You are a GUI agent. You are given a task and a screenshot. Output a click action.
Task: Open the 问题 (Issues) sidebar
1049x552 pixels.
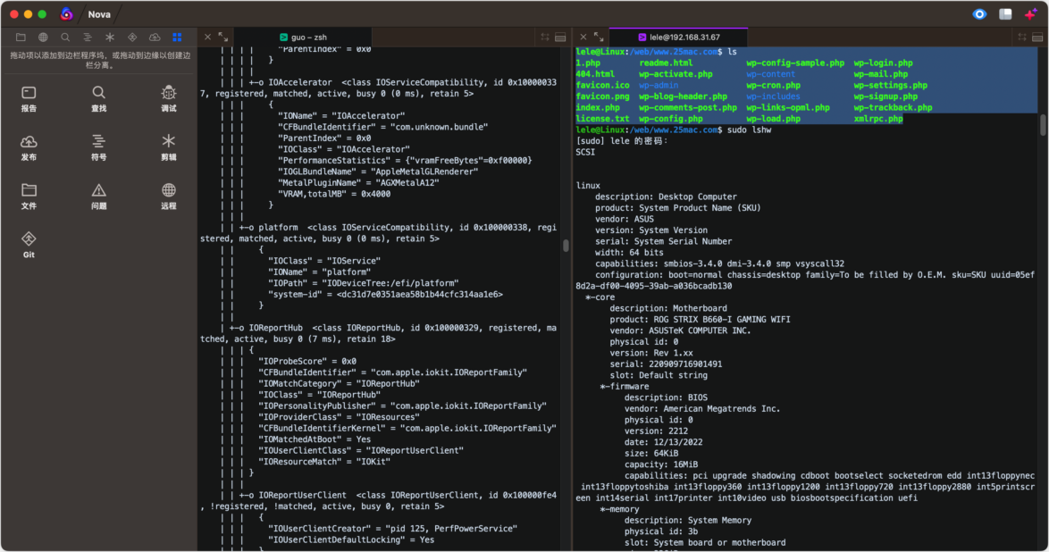(98, 196)
